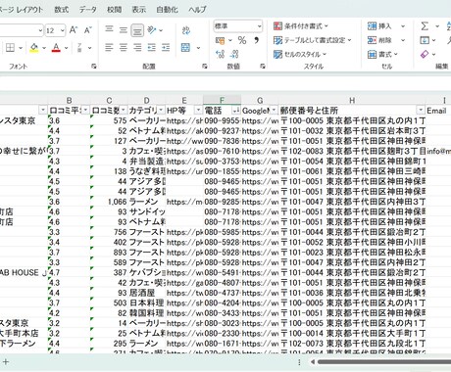Increase the decimal places
The height and width of the screenshot is (372, 451).
(220, 54)
